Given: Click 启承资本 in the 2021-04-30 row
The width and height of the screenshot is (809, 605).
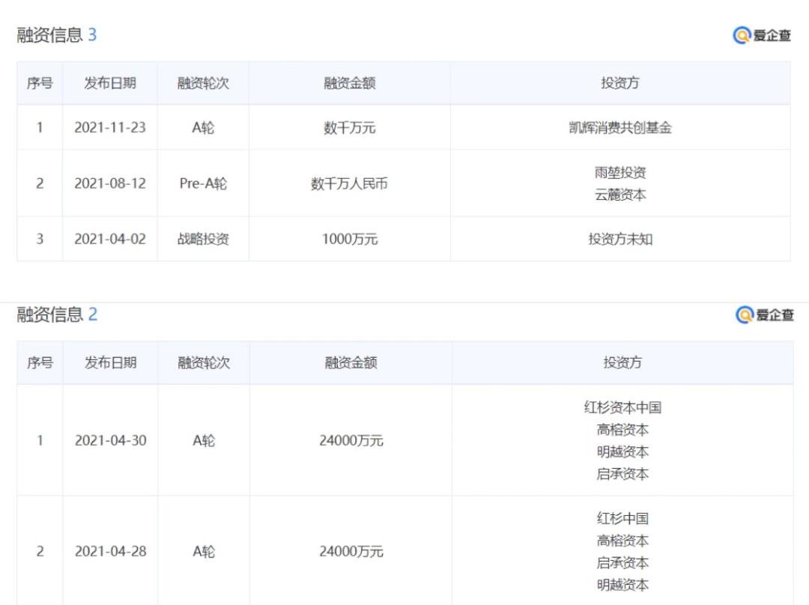Looking at the screenshot, I should coord(622,474).
